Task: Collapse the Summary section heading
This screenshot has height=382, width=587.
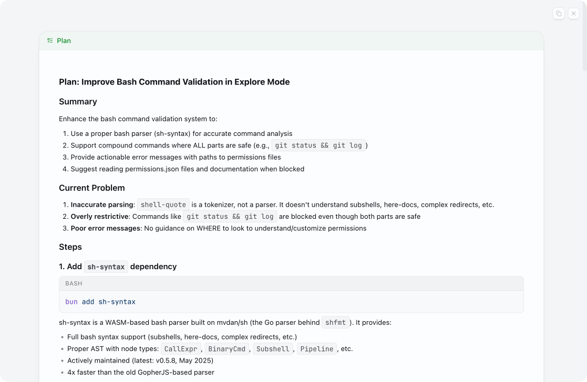Action: pyautogui.click(x=78, y=101)
